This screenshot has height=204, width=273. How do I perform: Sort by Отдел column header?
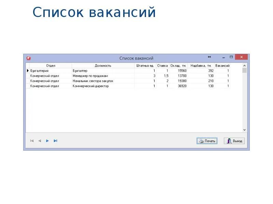click(51, 66)
